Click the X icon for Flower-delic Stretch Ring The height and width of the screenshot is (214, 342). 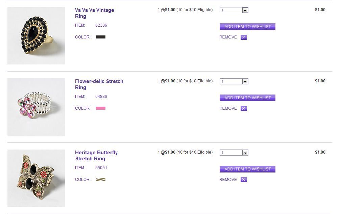(x=244, y=109)
